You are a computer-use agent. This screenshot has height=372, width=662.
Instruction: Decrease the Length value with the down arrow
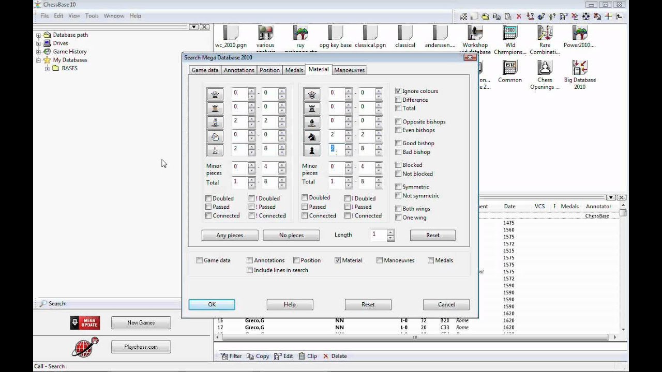pos(390,238)
